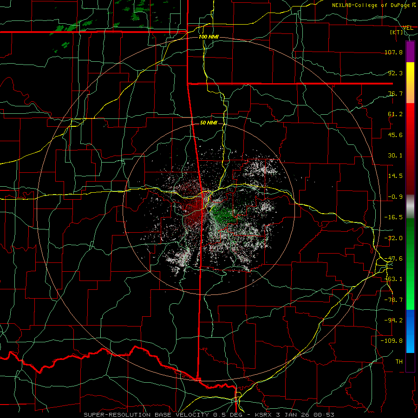418x418 pixels.
Task: Click the super-resolution base velocity caption
Action: coord(209,415)
